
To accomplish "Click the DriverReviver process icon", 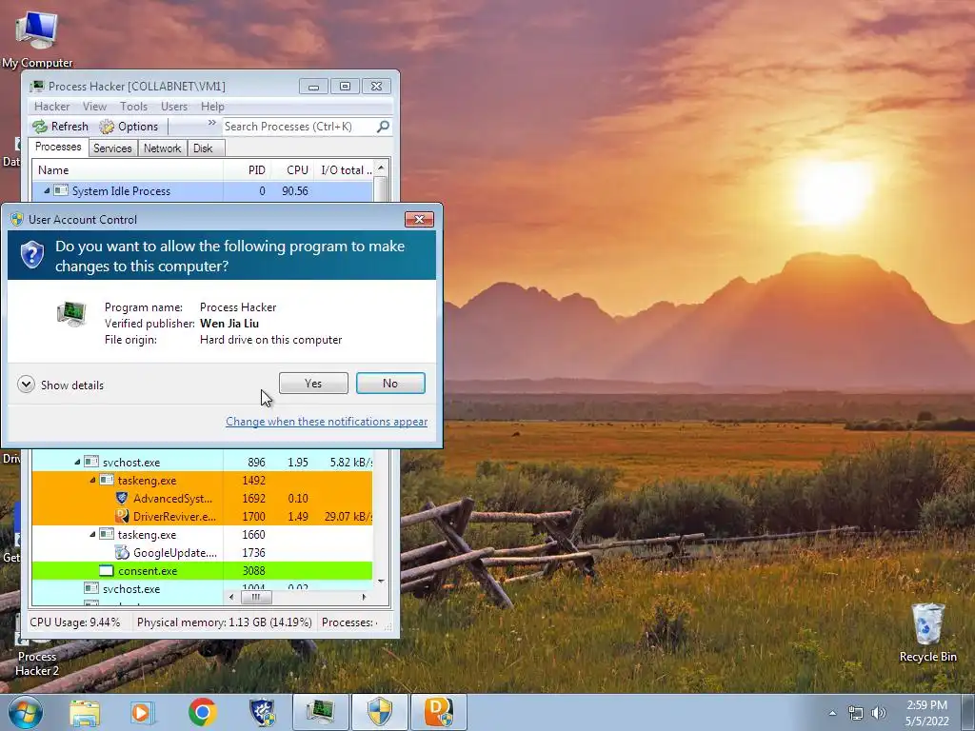I will click(x=122, y=516).
